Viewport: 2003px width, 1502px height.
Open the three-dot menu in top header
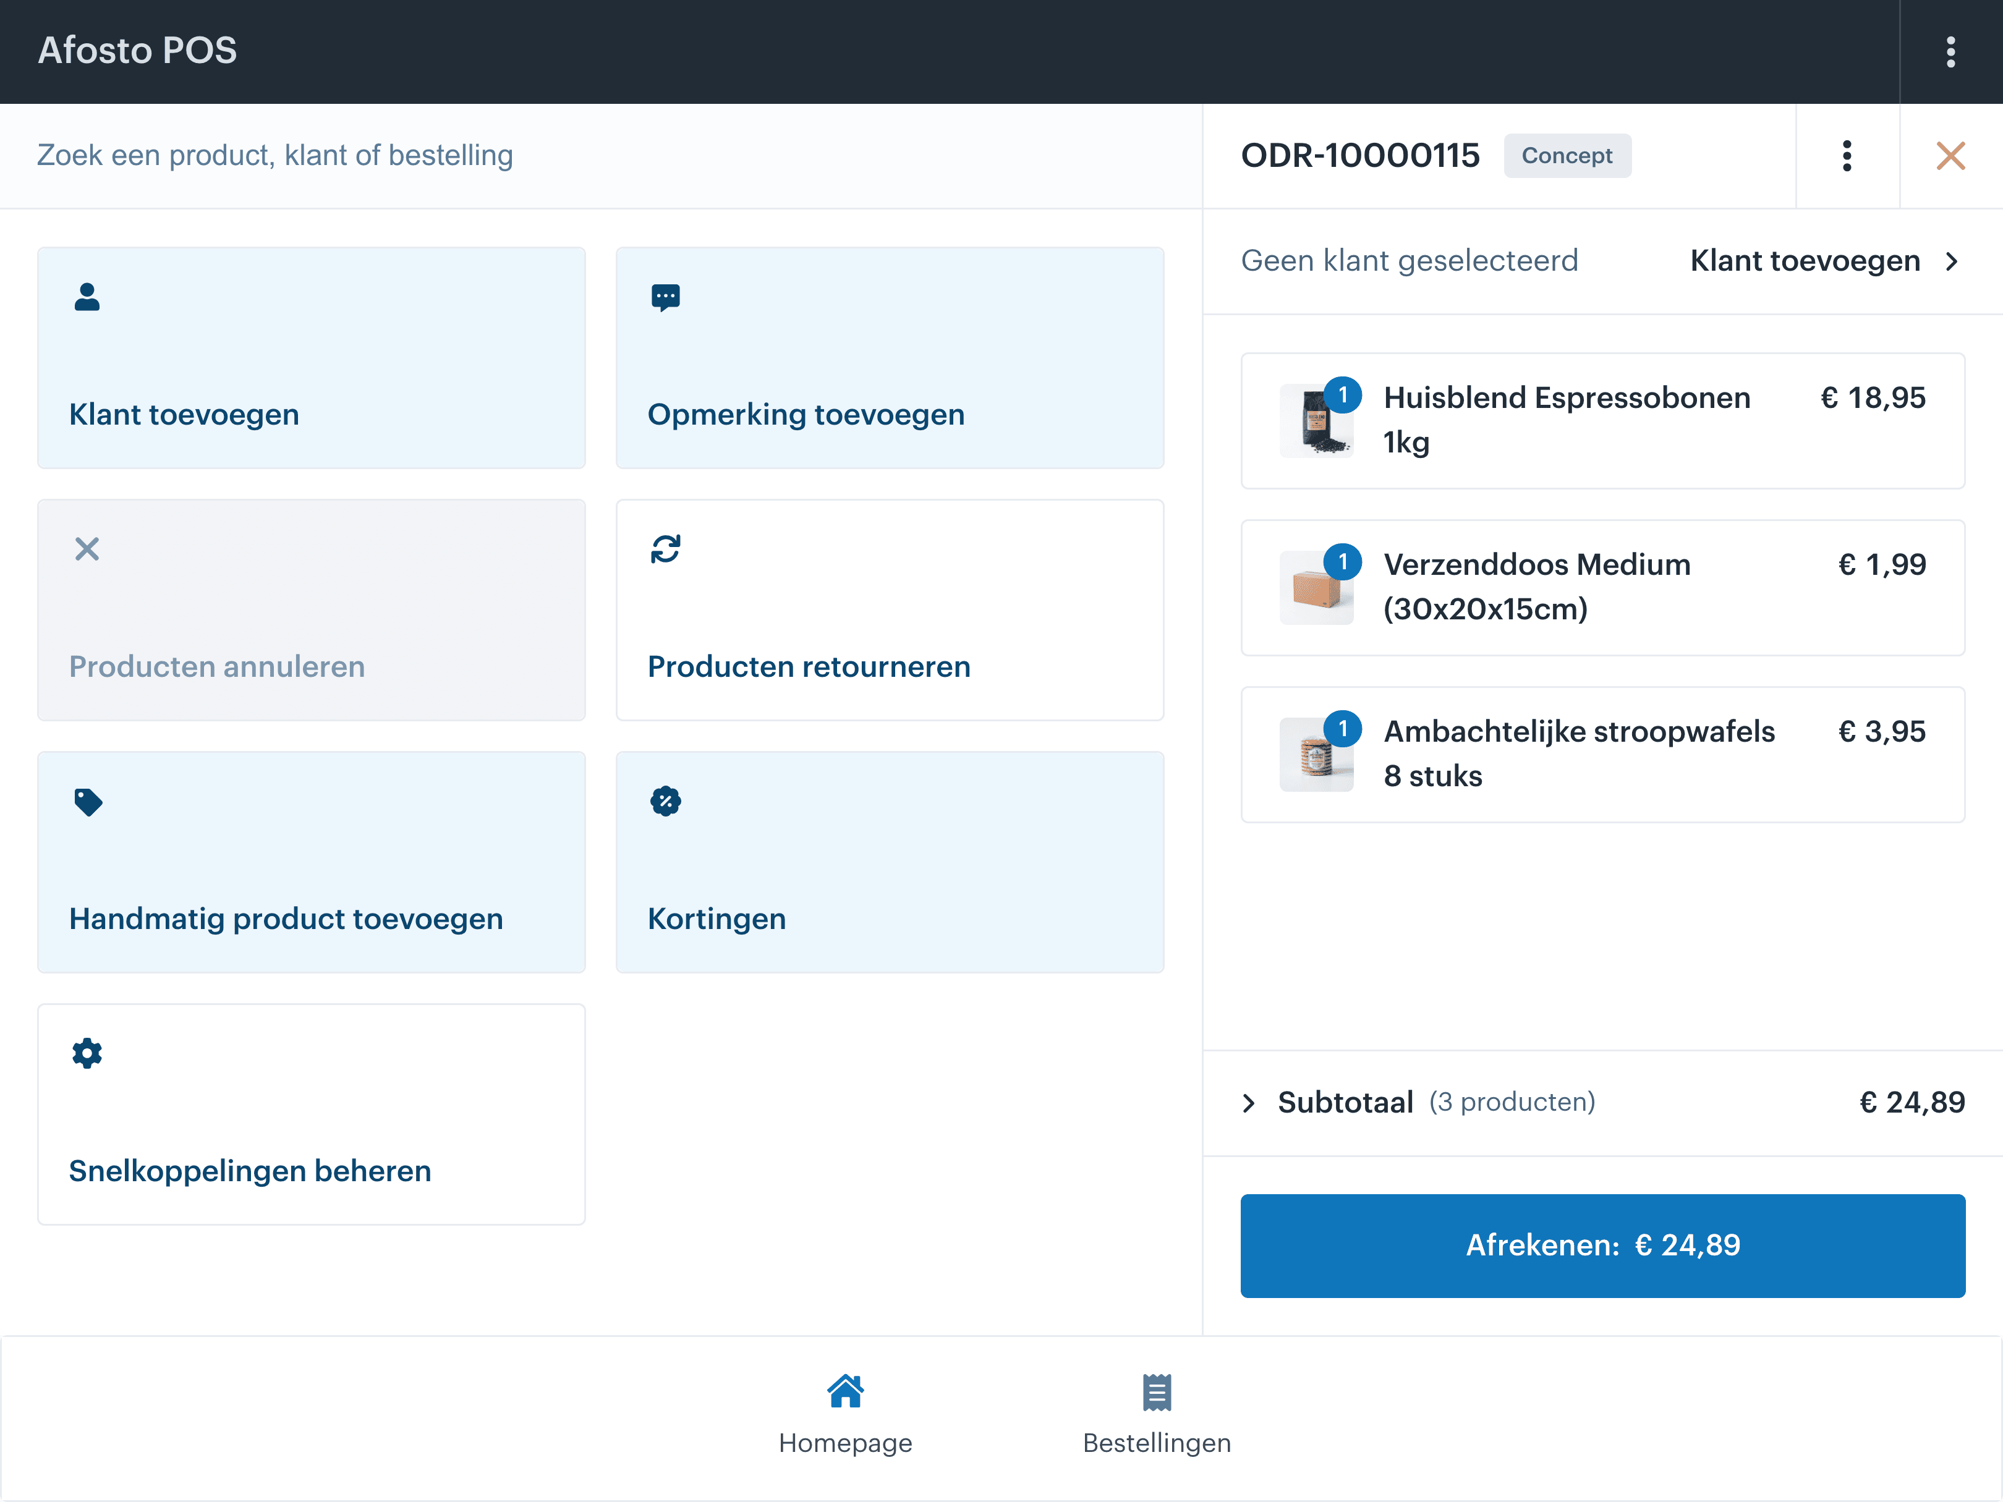click(x=1950, y=51)
